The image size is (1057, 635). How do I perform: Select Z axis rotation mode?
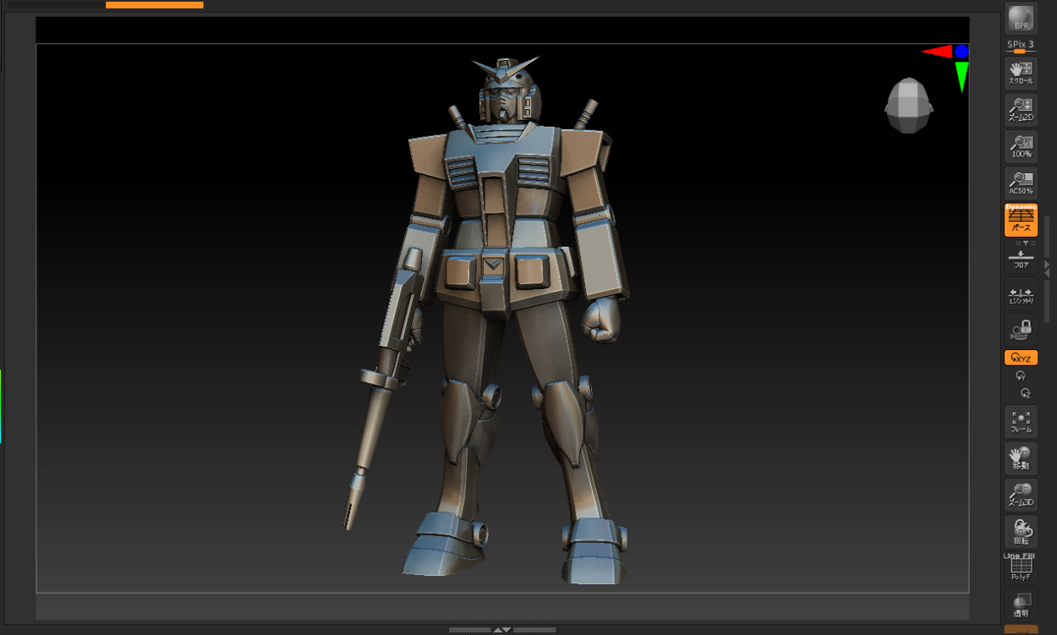(x=1025, y=393)
